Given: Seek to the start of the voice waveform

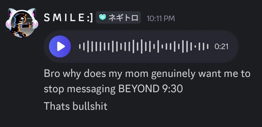Looking at the screenshot, I should click(80, 46).
